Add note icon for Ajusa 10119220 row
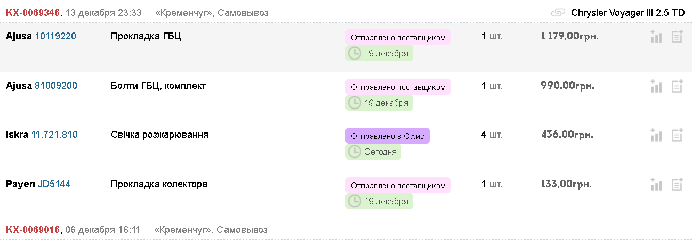The height and width of the screenshot is (241, 700). coord(677,37)
